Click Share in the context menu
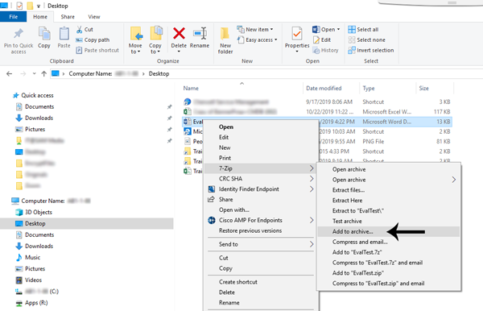483x311 pixels. coord(260,200)
